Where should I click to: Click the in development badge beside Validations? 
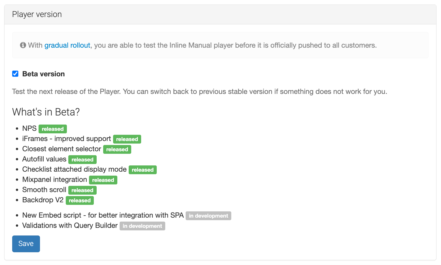[x=142, y=226]
